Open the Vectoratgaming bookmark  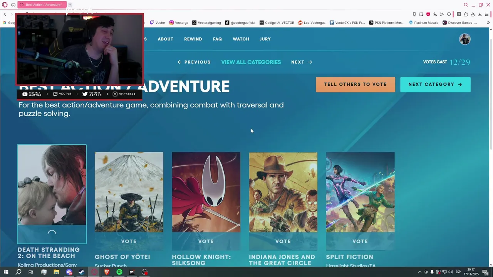(x=206, y=23)
